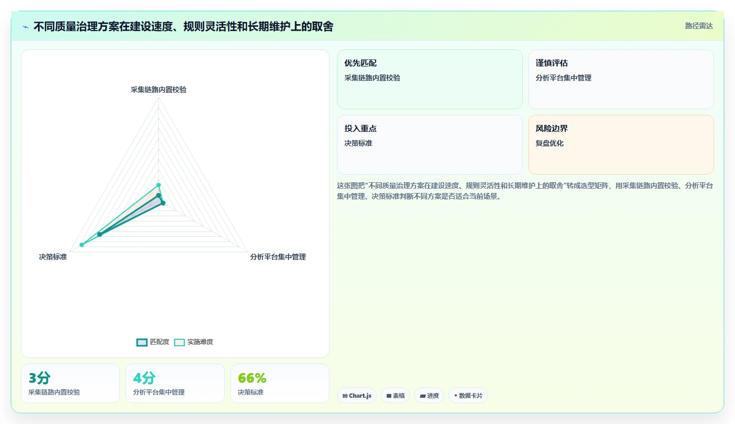Select the 谨慎评估 card
Screen dimensions: 735x424
[621, 79]
